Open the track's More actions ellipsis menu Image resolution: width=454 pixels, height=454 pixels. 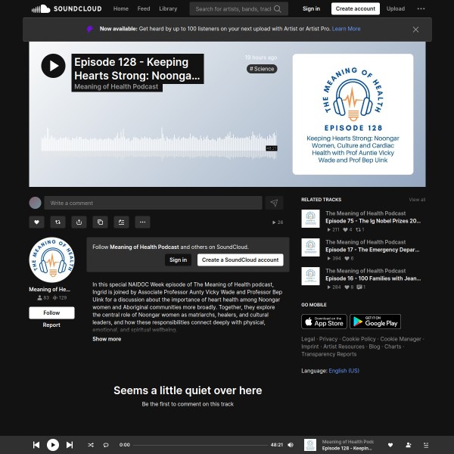(142, 222)
